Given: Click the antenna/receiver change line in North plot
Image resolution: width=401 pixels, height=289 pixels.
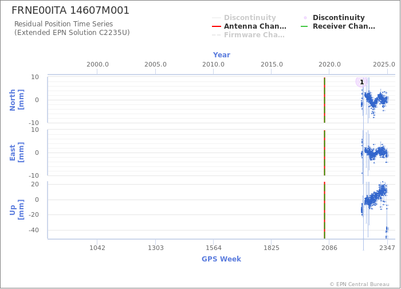Looking at the screenshot, I should (325, 100).
